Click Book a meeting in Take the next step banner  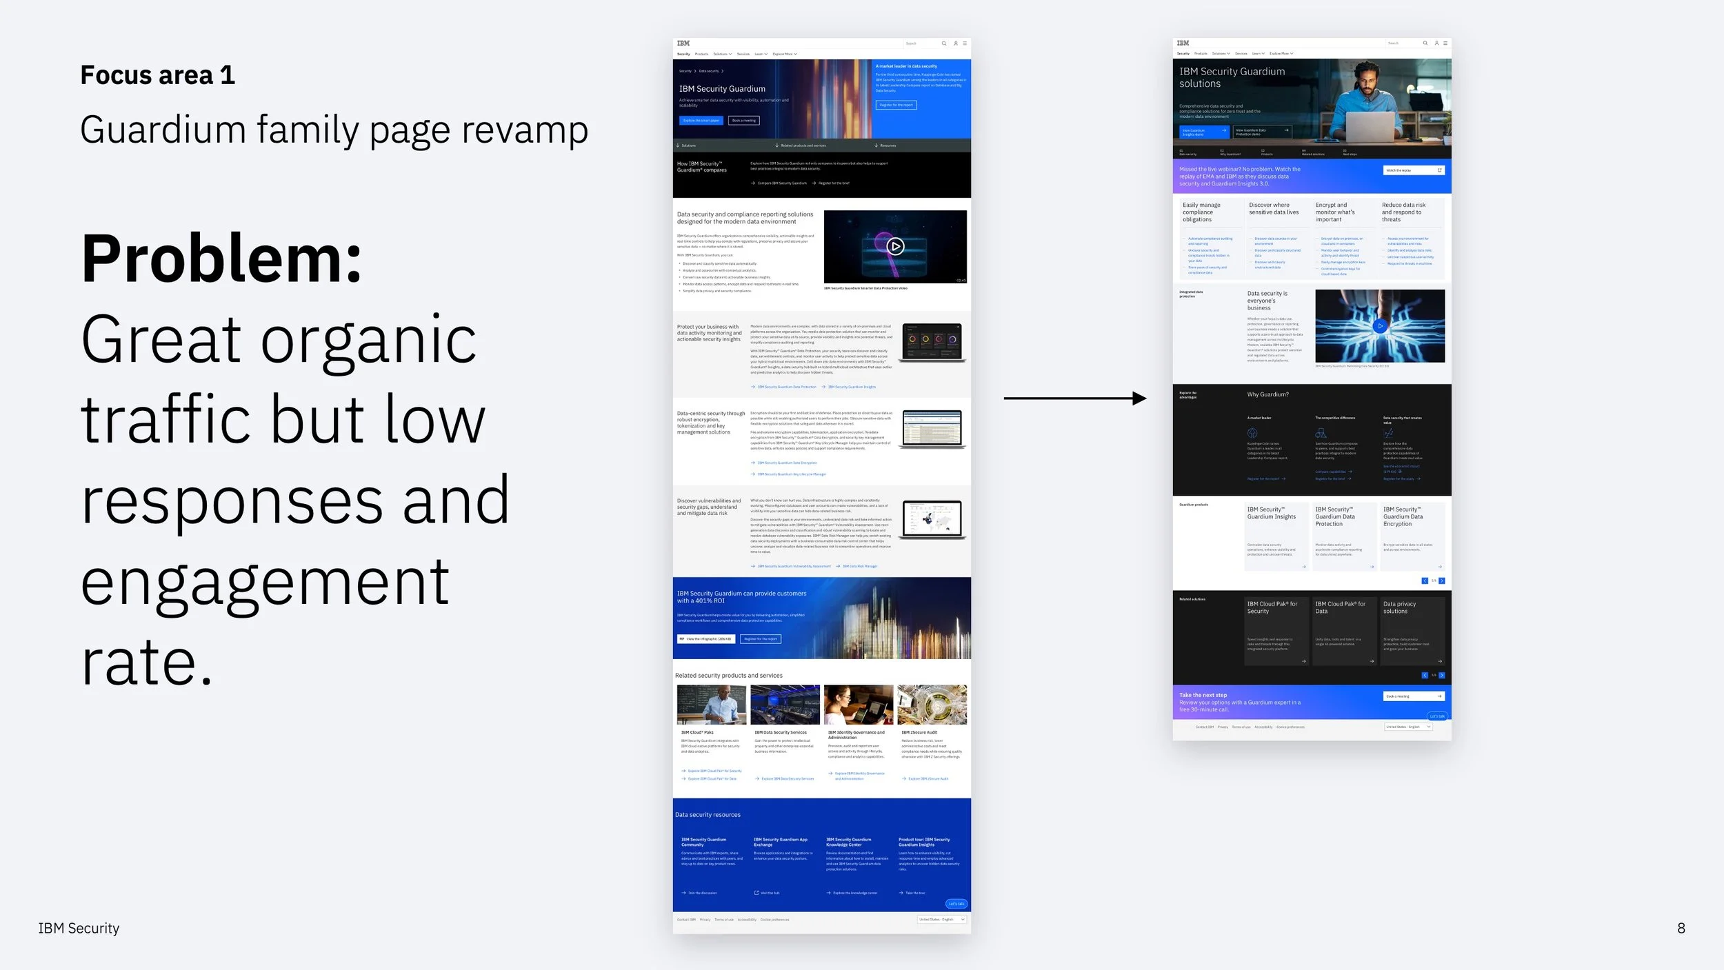[x=1414, y=696]
